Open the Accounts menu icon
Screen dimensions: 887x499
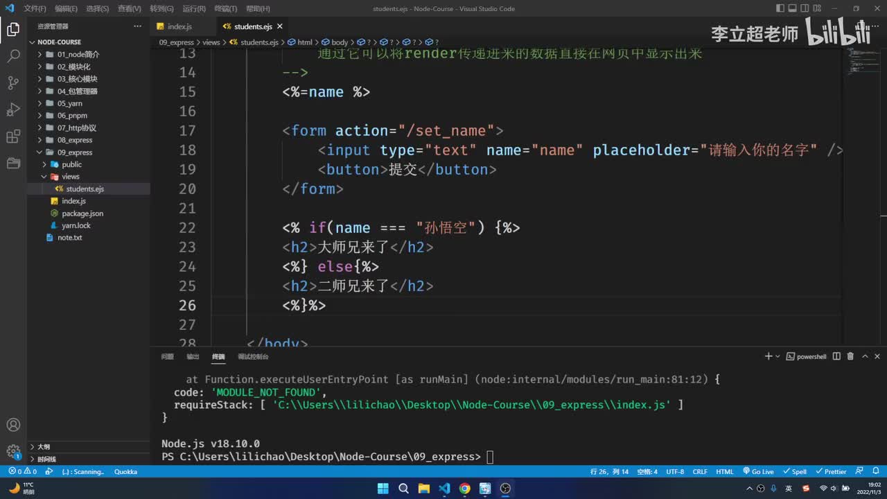(x=13, y=425)
